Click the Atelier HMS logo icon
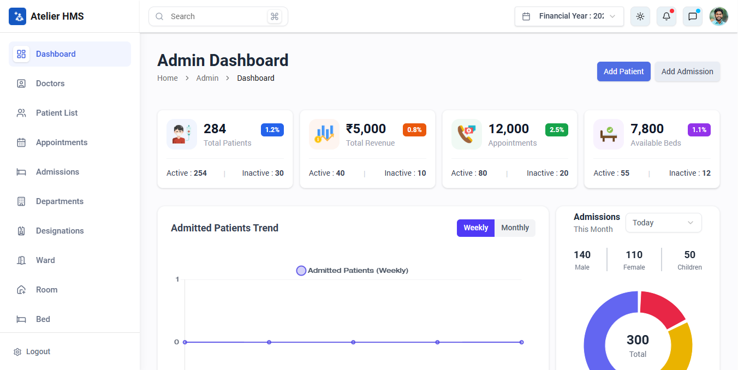Viewport: 738px width, 370px height. pos(17,16)
